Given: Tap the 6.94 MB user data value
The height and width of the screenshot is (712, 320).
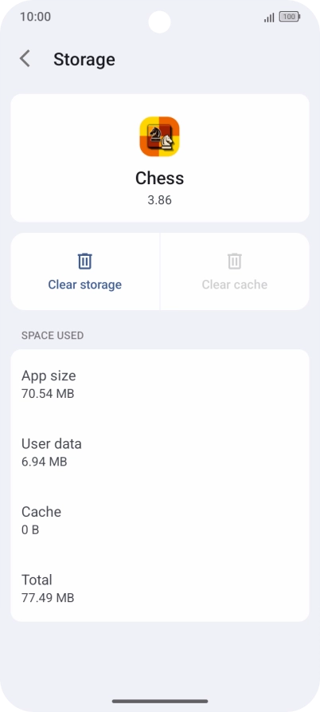Looking at the screenshot, I should click(x=44, y=462).
